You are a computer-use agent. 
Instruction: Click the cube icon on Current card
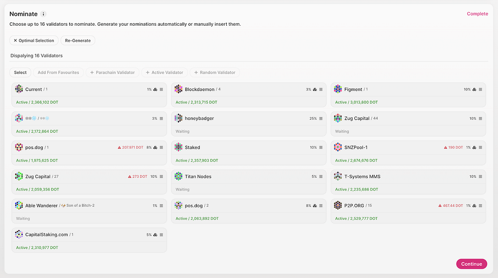coord(155,89)
